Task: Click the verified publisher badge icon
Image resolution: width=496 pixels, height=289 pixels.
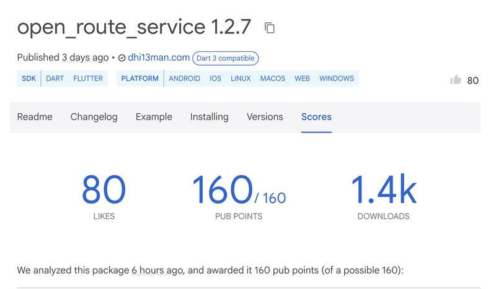Action: [x=122, y=58]
